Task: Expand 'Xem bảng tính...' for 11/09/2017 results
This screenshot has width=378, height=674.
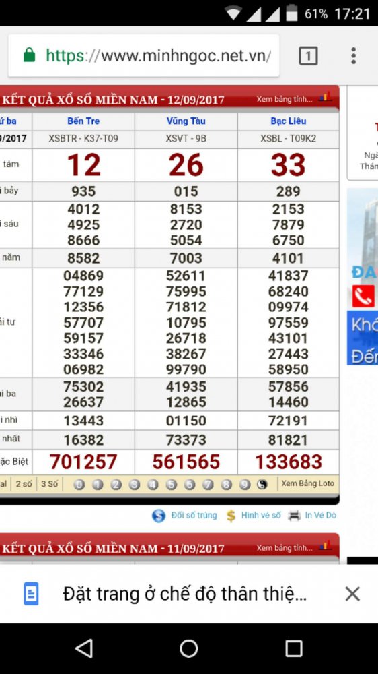Action: click(285, 547)
